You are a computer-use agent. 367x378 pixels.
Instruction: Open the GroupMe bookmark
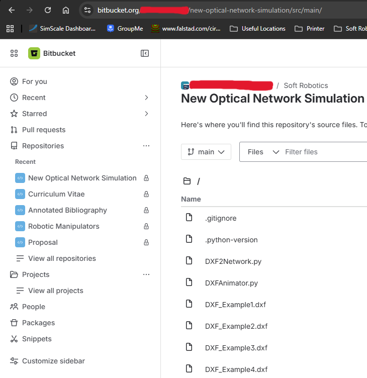(125, 29)
